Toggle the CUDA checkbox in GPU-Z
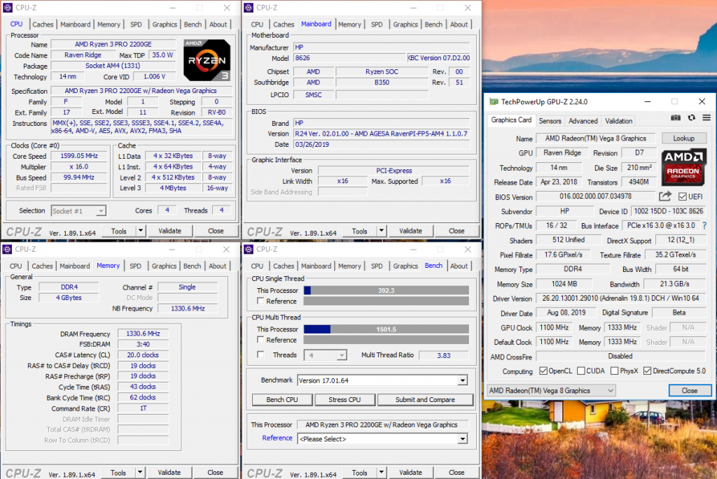This screenshot has height=479, width=717. click(580, 371)
